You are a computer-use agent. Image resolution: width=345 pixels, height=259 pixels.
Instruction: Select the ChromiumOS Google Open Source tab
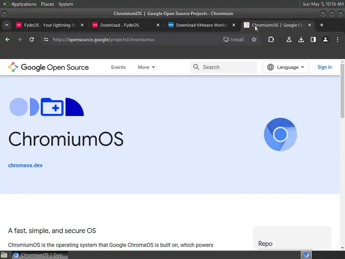277,25
